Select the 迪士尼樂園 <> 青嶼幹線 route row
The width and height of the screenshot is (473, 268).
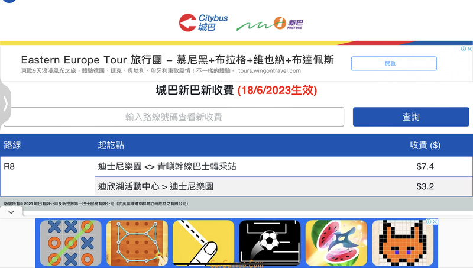pyautogui.click(x=284, y=166)
